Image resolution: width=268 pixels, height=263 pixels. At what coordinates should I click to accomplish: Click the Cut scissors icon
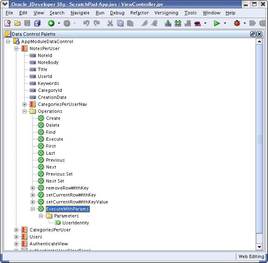pyautogui.click(x=110, y=23)
